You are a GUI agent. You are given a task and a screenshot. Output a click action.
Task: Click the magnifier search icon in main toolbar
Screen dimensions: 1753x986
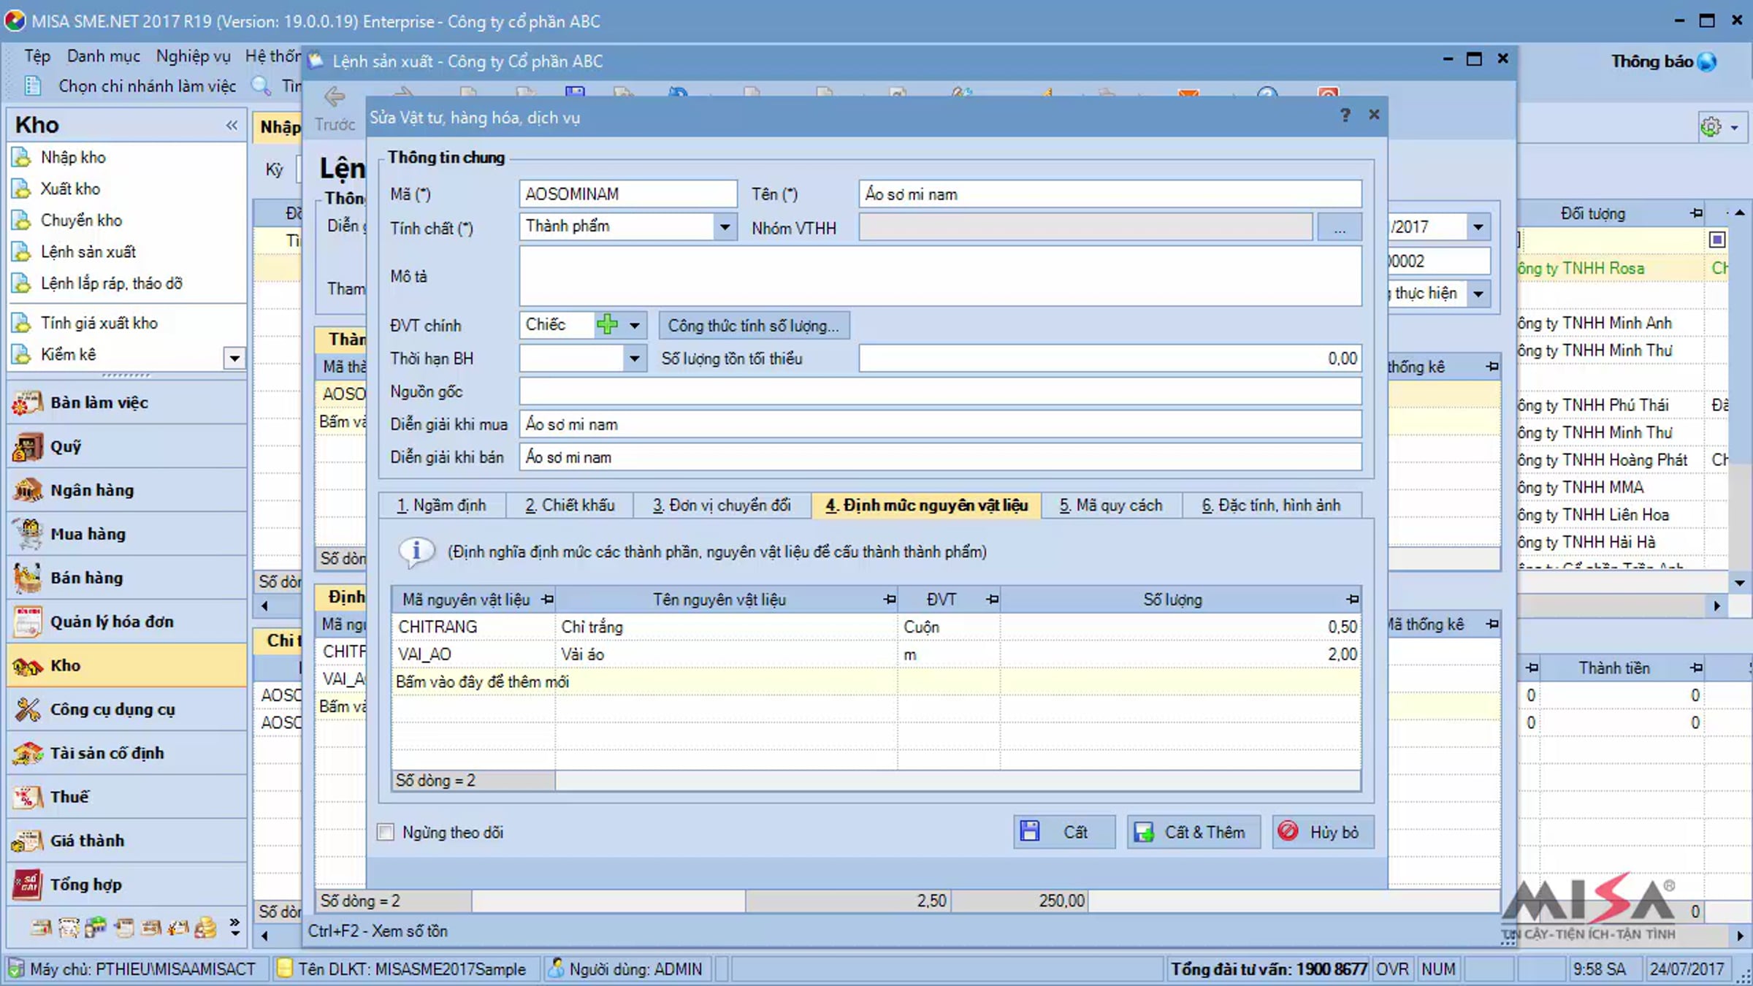[x=261, y=86]
